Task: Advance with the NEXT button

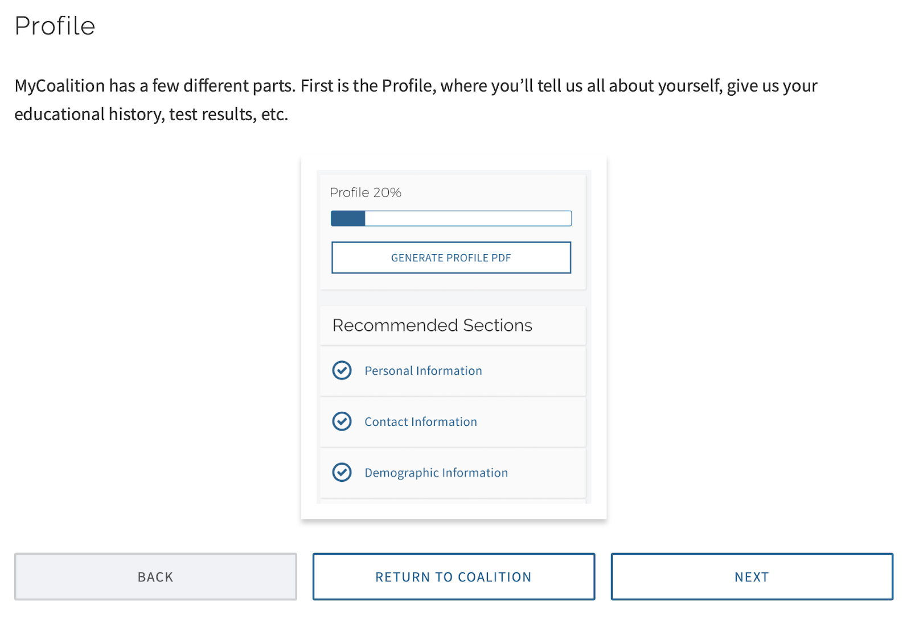Action: click(x=752, y=576)
